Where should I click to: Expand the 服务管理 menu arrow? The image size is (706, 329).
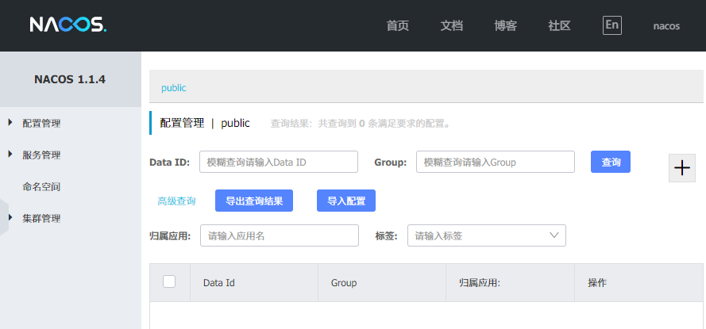pyautogui.click(x=10, y=154)
